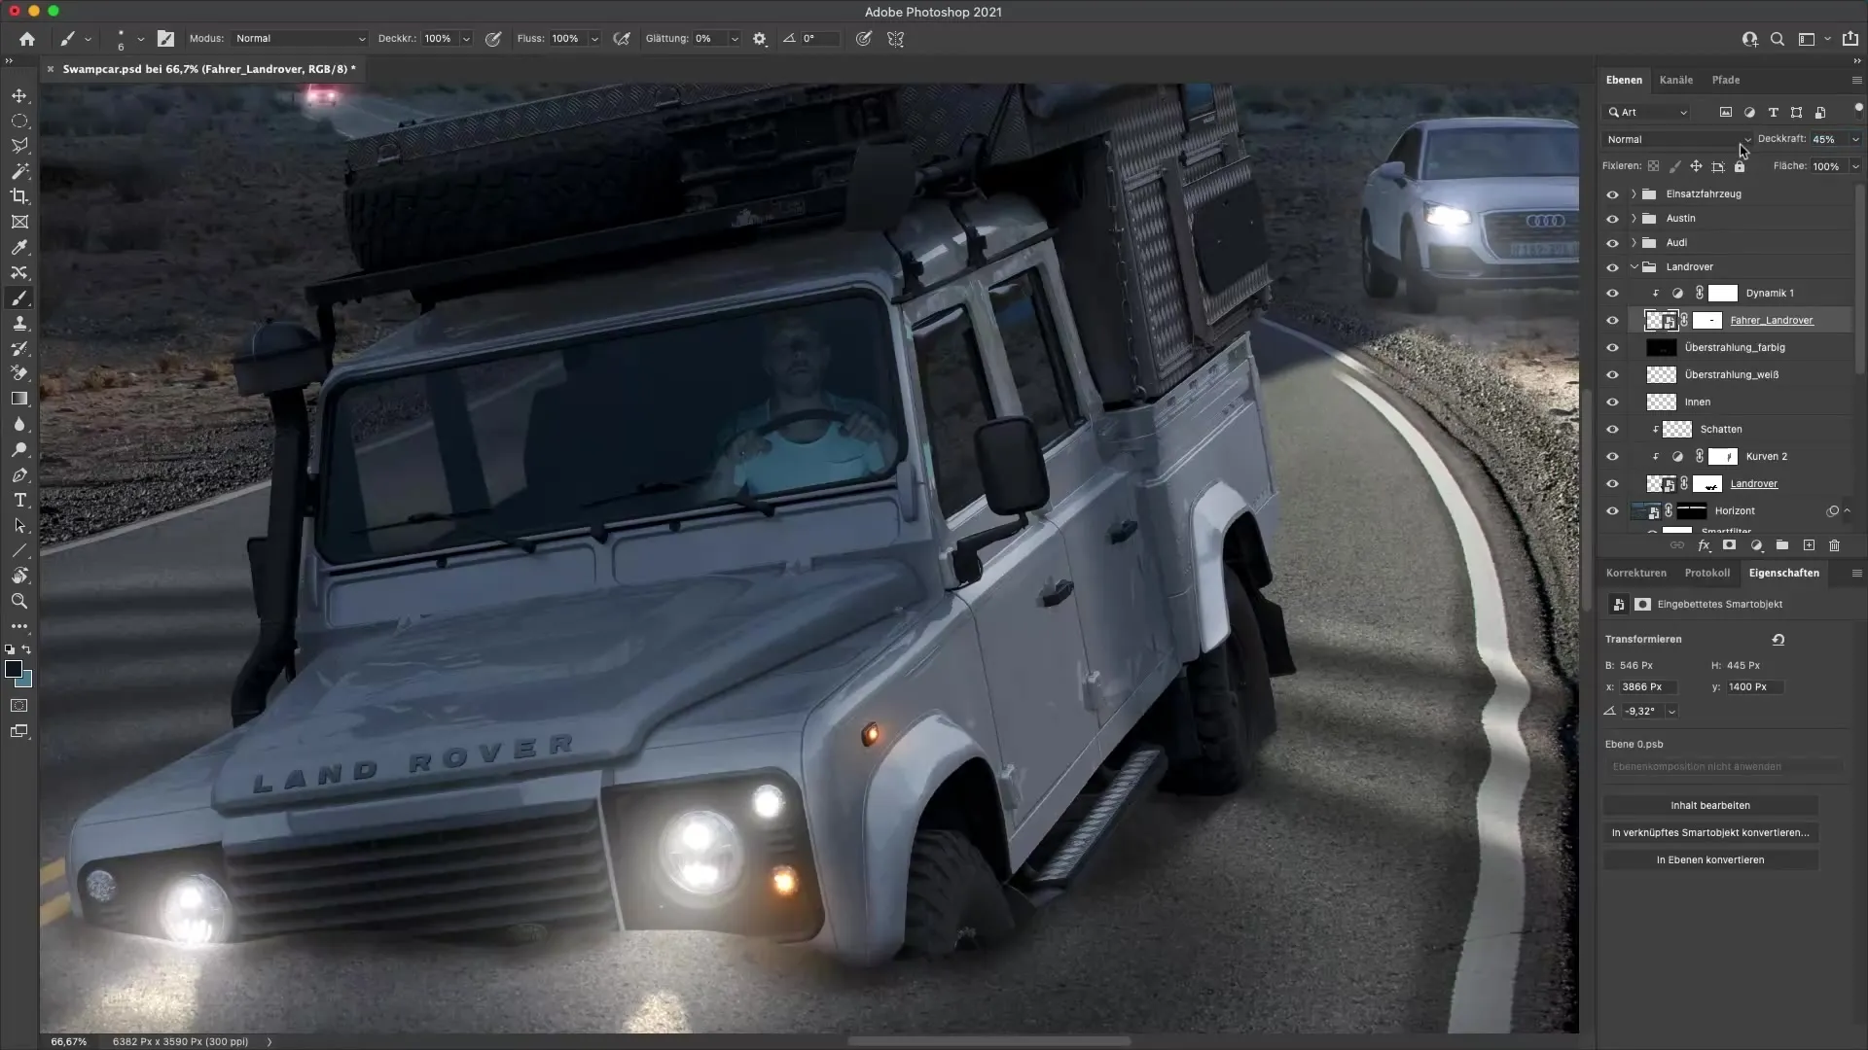The height and width of the screenshot is (1050, 1868).
Task: Toggle visibility of Audi group
Action: pyautogui.click(x=1612, y=242)
